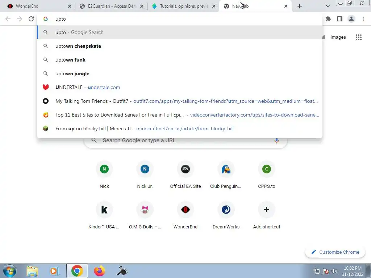Switch to the Tutorials, opinions tab
Viewport: 371px width, 278px height.
pyautogui.click(x=183, y=6)
